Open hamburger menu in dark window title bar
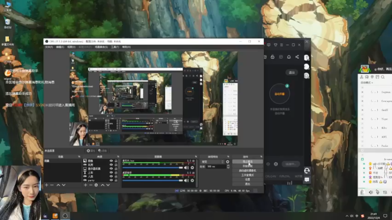This screenshot has height=220, width=392. click(x=281, y=45)
